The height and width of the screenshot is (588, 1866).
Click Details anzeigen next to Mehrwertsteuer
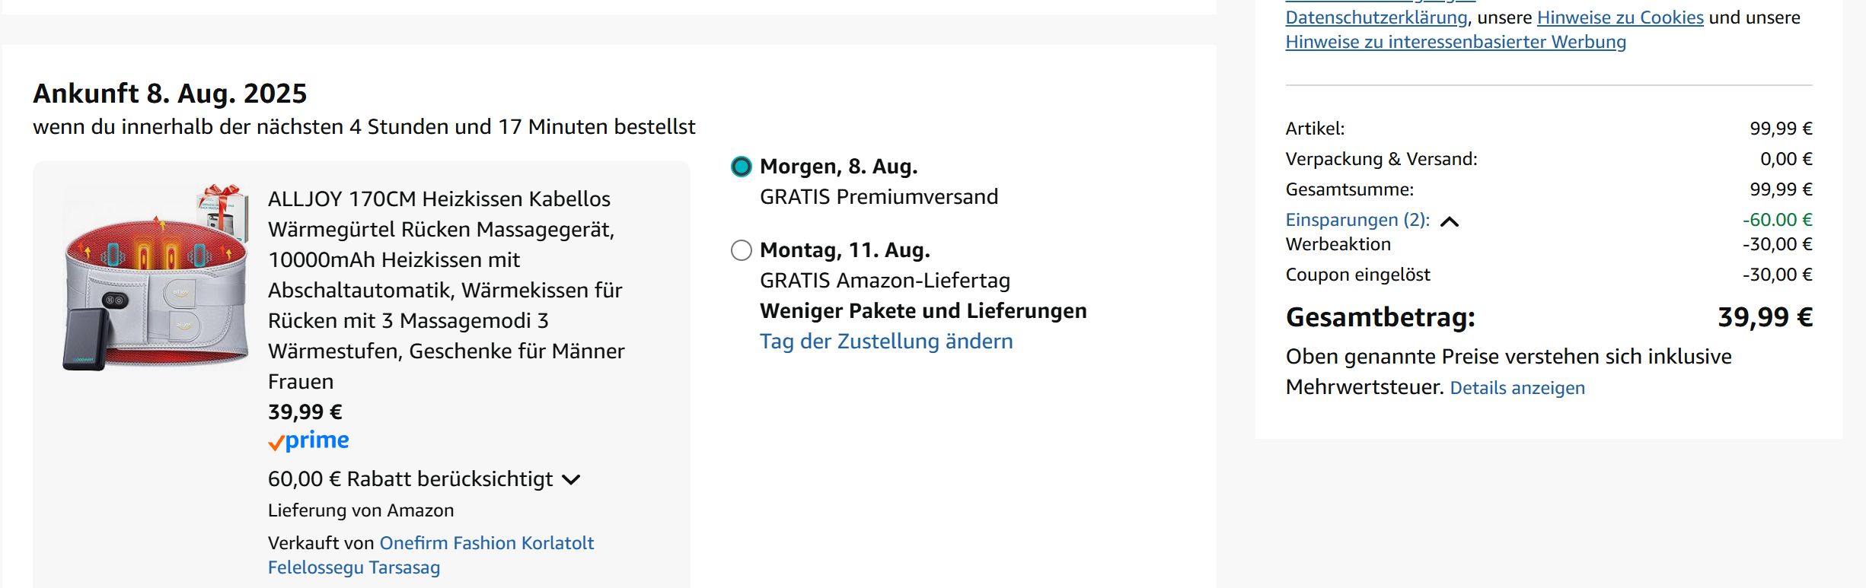click(1517, 388)
